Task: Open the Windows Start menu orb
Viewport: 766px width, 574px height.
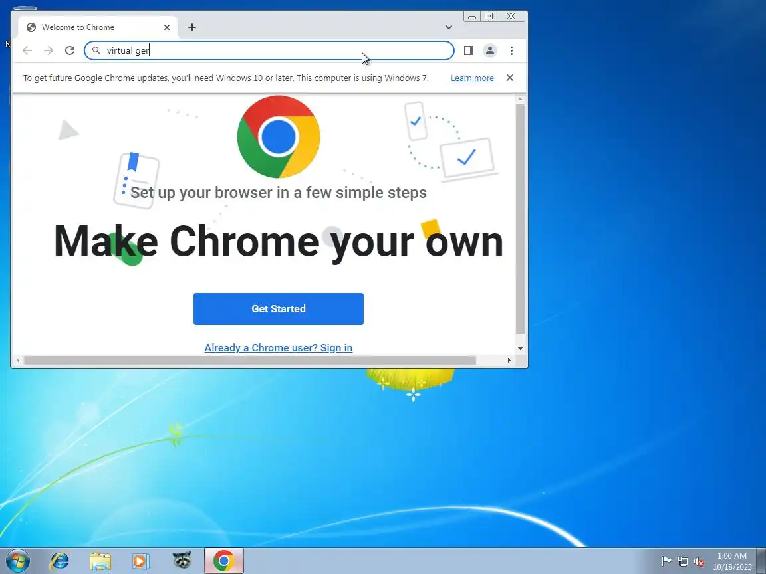Action: point(17,561)
